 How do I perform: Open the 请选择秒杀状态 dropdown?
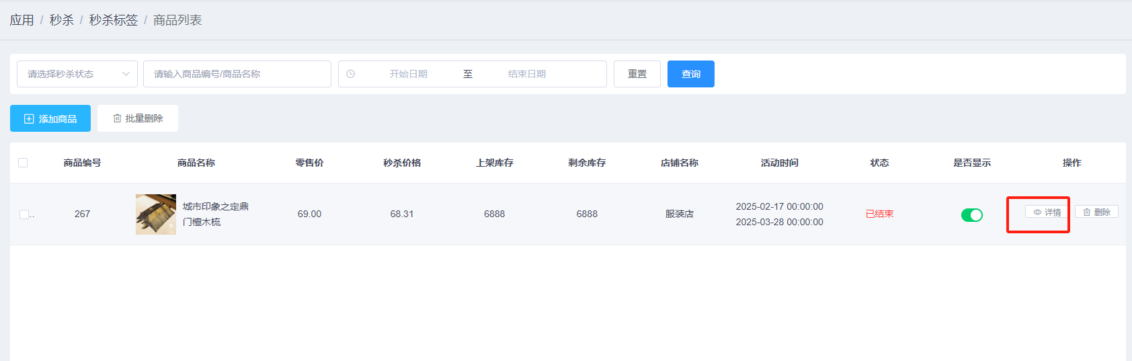click(x=71, y=74)
